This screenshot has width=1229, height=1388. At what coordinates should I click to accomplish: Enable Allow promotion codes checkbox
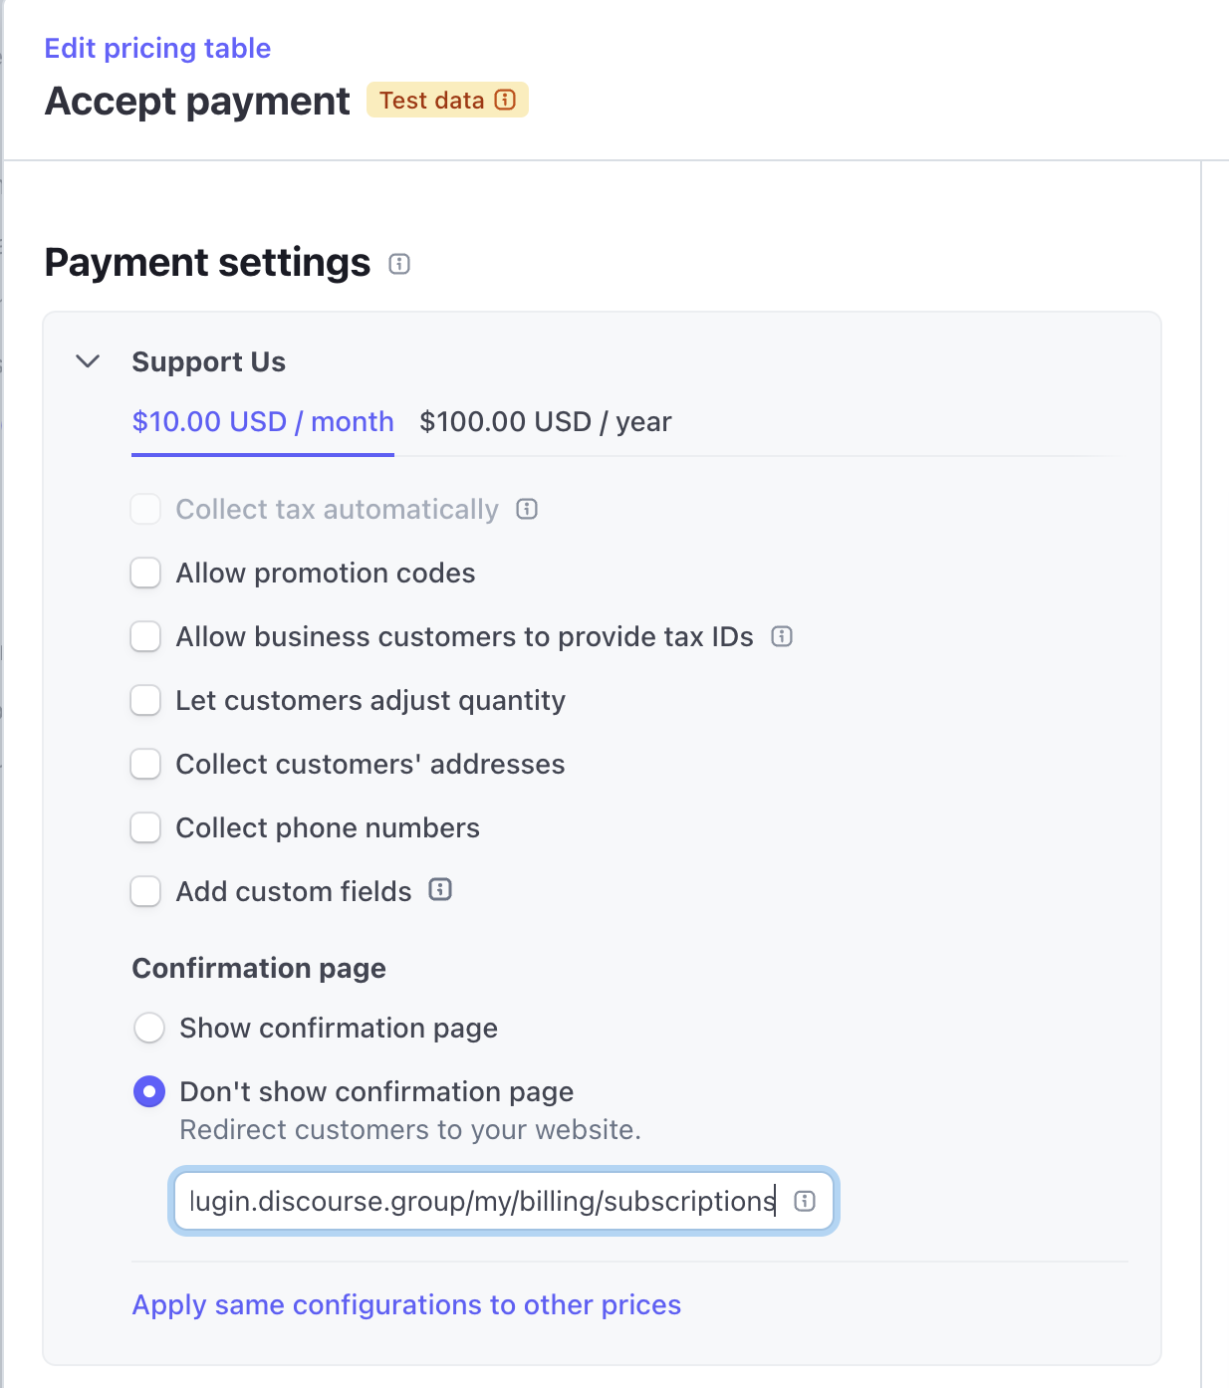coord(146,574)
